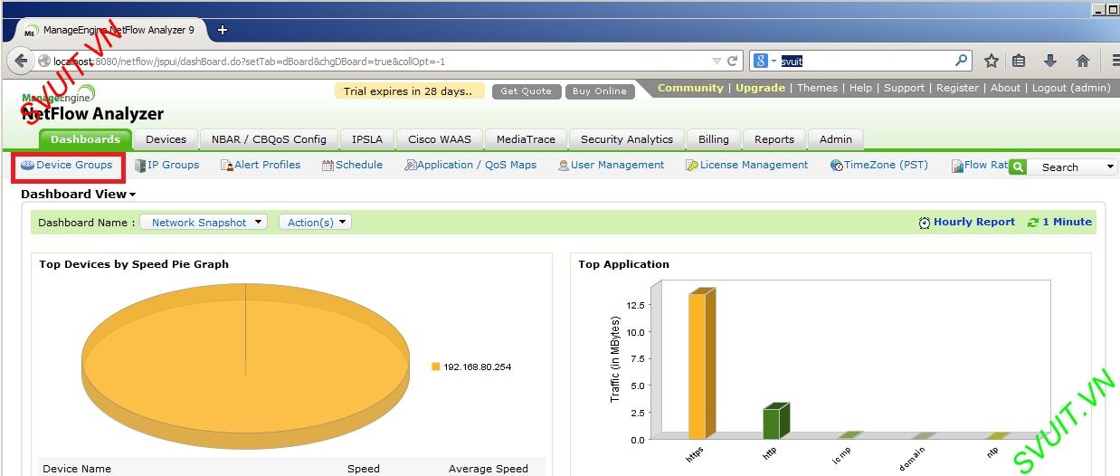Click the Application / QoS Maps icon
This screenshot has height=476, width=1120.
pos(410,165)
